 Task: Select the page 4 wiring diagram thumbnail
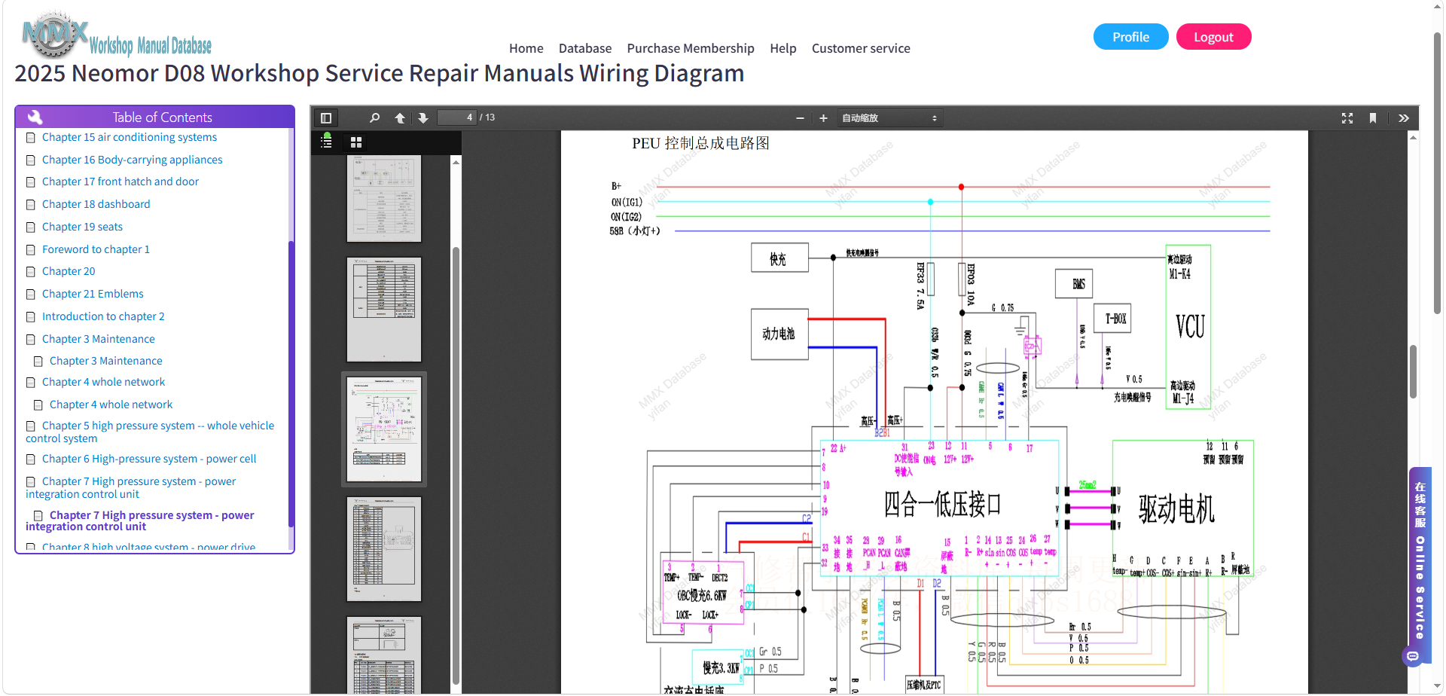tap(384, 429)
